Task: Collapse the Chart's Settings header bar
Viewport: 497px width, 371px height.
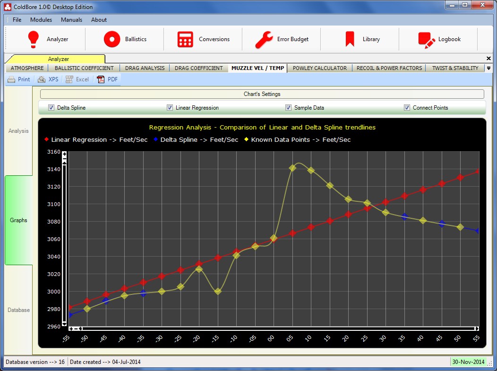Action: 262,94
